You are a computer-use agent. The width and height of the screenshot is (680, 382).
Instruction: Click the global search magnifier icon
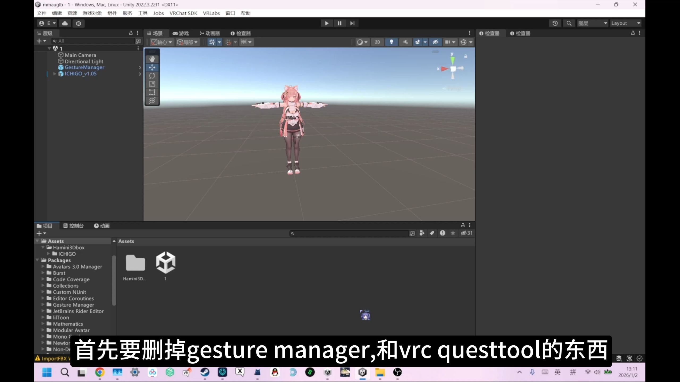point(569,23)
